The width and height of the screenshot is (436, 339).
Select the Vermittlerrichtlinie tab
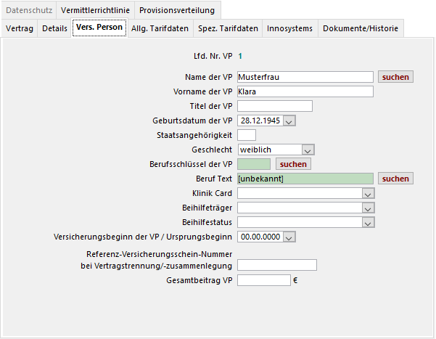96,11
